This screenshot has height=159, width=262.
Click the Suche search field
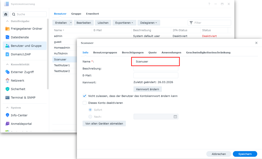[28, 14]
